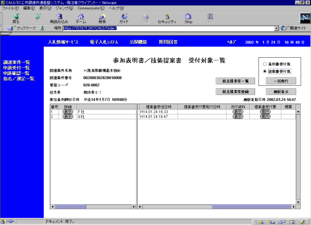Click 表示 detail button for F社
The width and height of the screenshot is (311, 225).
pos(68,111)
